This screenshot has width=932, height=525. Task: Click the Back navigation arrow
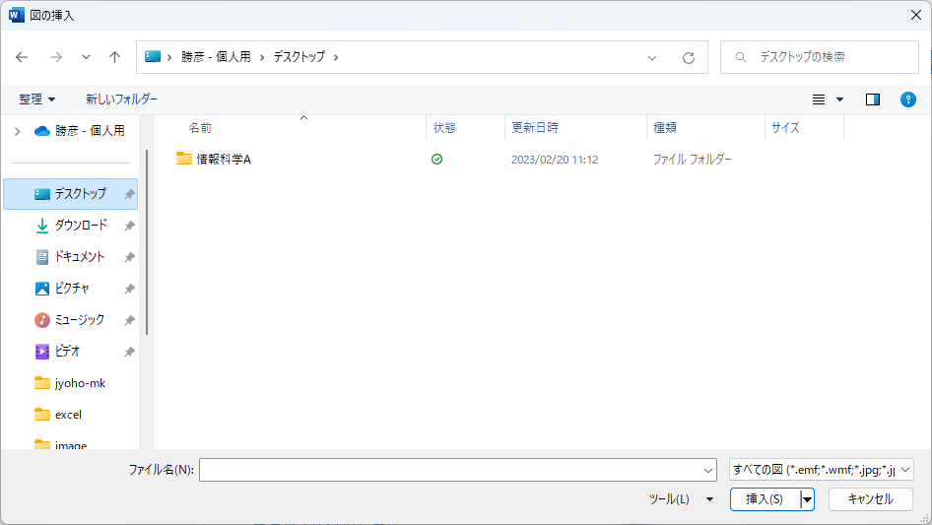click(x=22, y=57)
